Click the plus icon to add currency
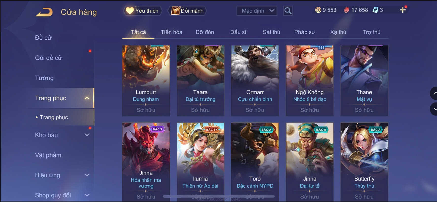 (x=402, y=10)
